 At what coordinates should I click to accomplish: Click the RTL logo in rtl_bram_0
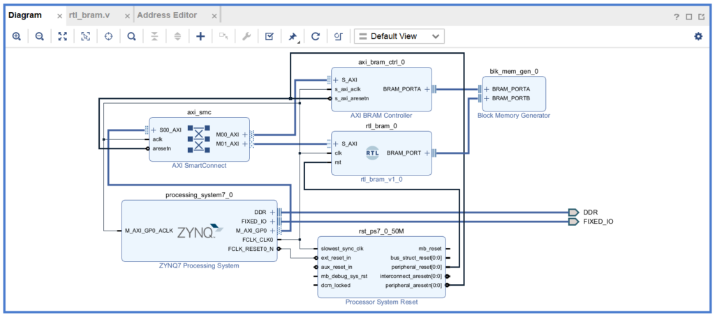pos(373,153)
